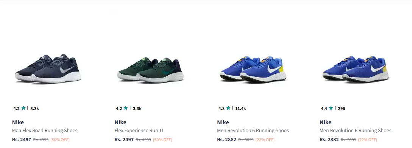Select Men Revolution 6 title with 296 ratings
Viewport: 412px width, 148px height.
[x=355, y=130]
